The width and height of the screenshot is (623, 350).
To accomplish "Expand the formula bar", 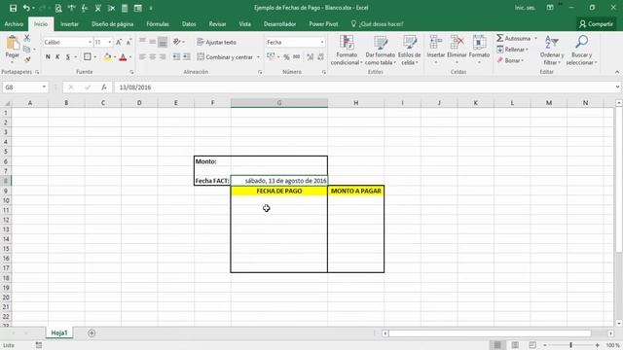I will [617, 87].
